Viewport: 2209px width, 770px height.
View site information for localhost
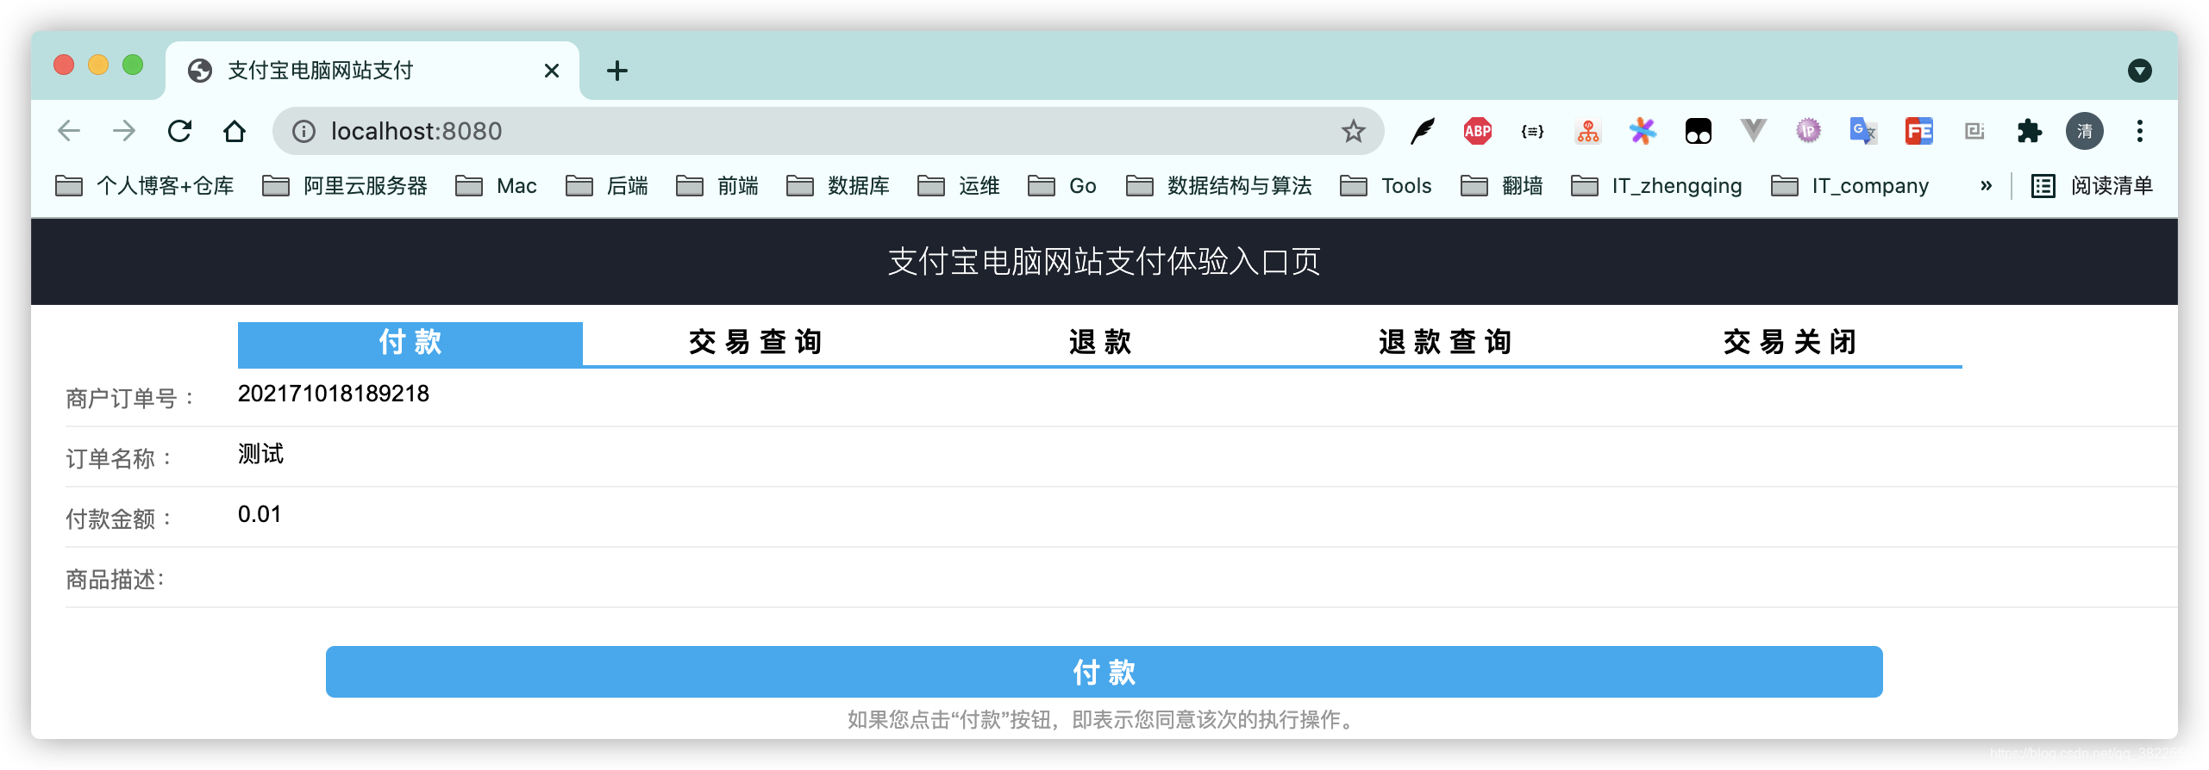pos(304,131)
